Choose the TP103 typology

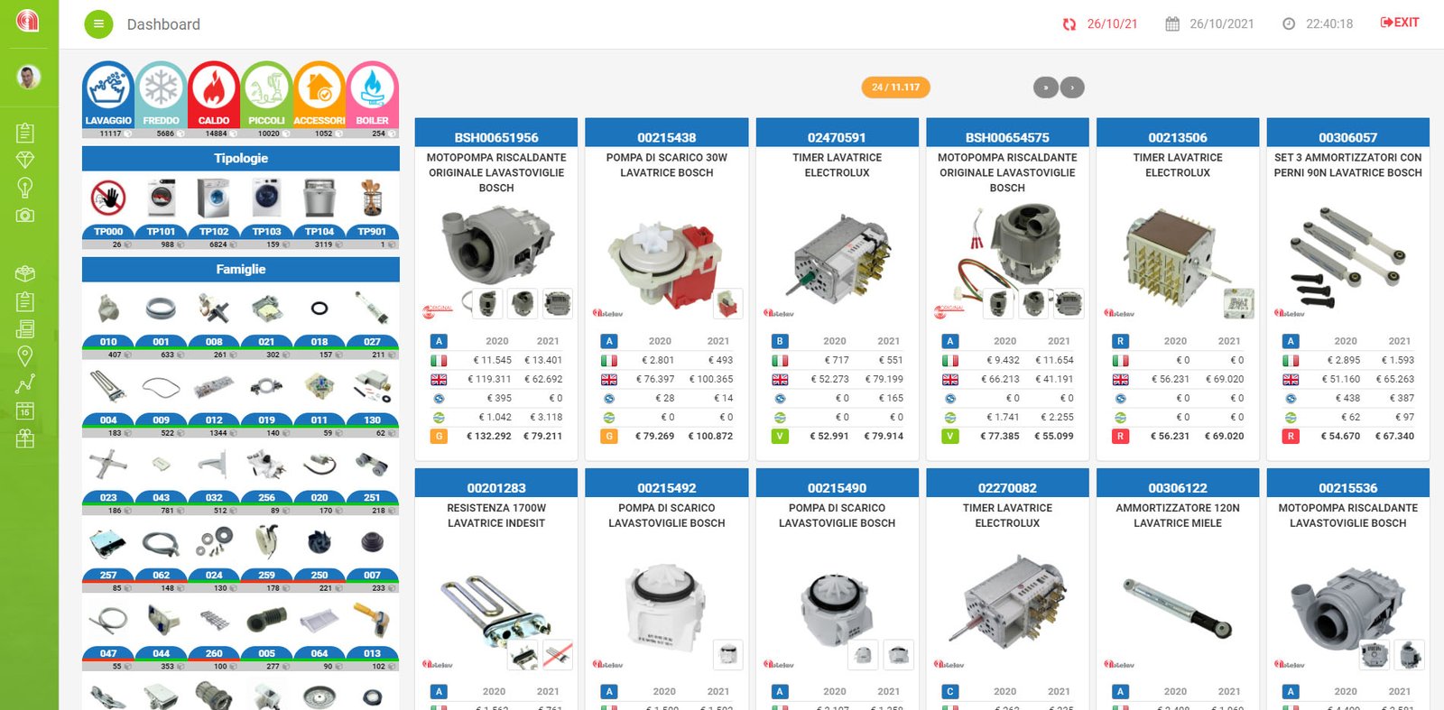(266, 212)
